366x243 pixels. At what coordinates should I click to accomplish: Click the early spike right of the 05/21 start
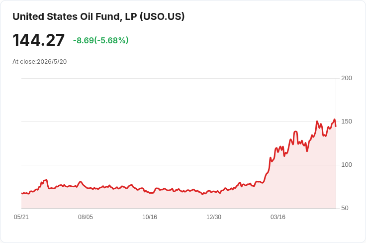[46, 180]
